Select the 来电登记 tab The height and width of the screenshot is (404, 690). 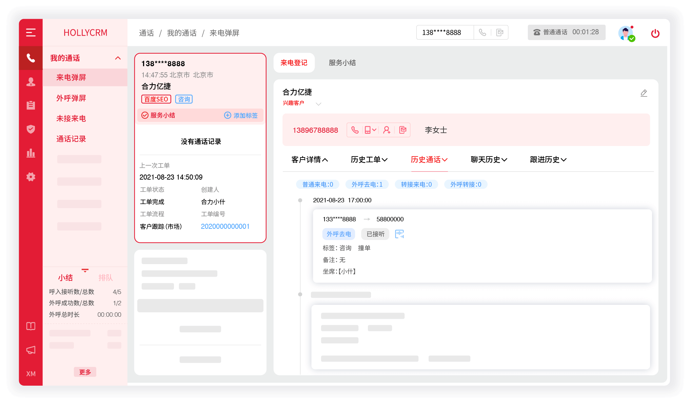coord(295,63)
